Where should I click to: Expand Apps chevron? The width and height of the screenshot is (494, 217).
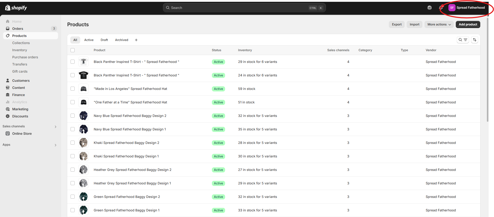tap(56, 145)
